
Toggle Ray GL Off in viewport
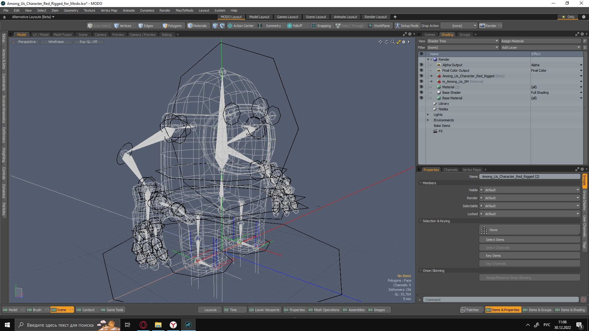point(88,42)
